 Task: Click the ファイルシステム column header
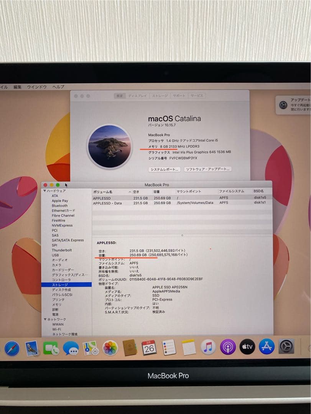pyautogui.click(x=232, y=191)
